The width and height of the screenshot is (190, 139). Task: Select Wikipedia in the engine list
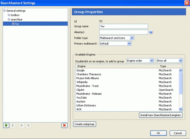pos(127,82)
